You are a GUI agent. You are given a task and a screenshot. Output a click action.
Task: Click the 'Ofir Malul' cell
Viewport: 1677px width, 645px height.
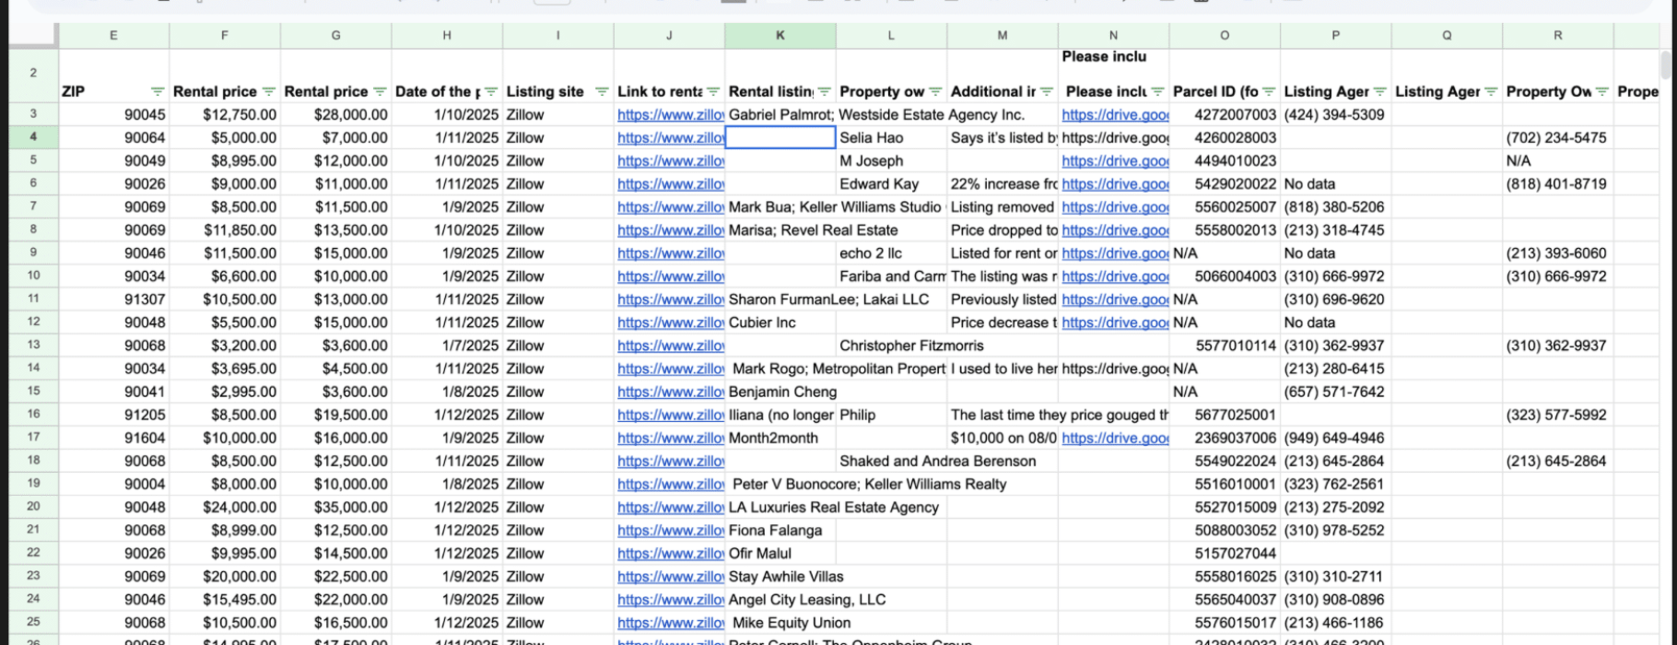point(780,554)
